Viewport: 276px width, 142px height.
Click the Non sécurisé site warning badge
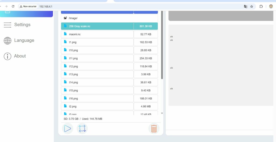point(28,6)
